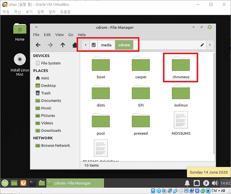Open power manager icon in panel
This screenshot has width=231, height=194.
pyautogui.click(x=206, y=183)
